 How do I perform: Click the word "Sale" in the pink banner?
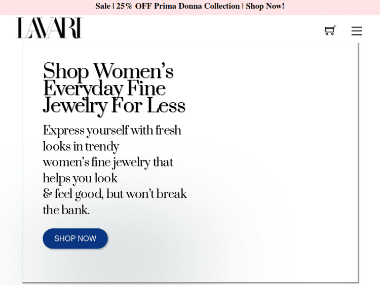102,7
